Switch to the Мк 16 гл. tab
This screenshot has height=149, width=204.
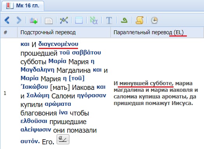23,6
